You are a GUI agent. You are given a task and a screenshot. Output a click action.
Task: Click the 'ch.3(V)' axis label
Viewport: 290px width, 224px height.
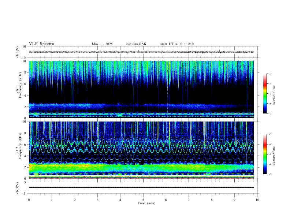(x=18, y=188)
